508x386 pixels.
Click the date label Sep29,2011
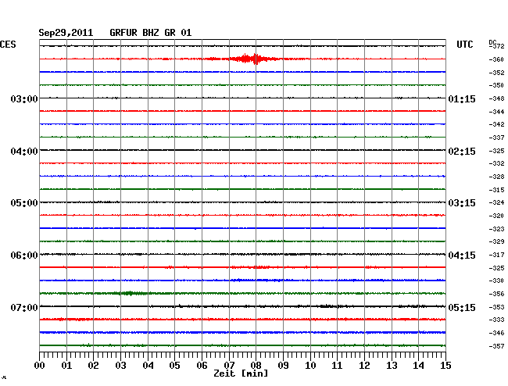(66, 33)
